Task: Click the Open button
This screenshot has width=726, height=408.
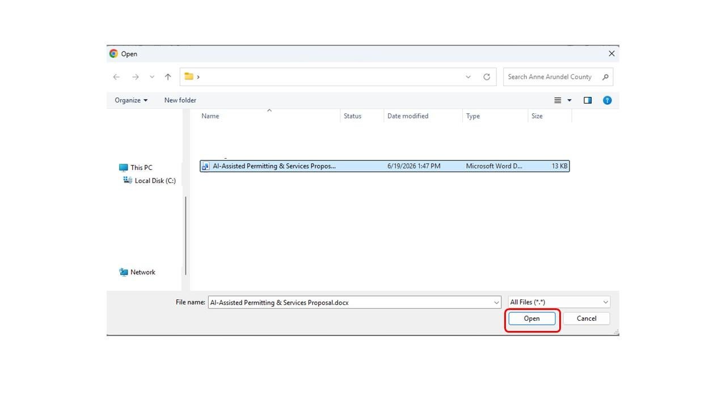Action: [532, 318]
